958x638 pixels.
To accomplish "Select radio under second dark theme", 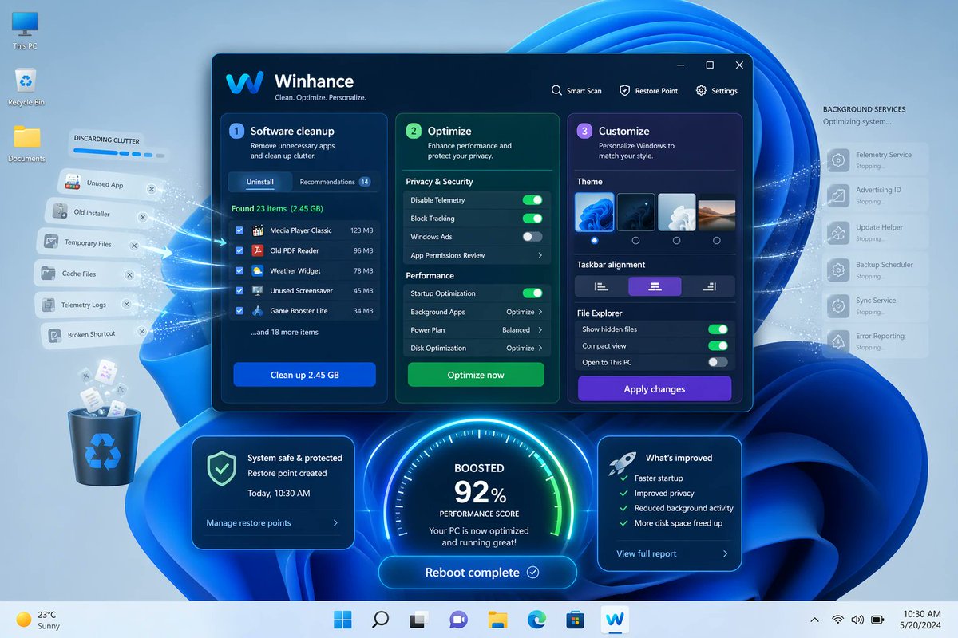I will 635,241.
